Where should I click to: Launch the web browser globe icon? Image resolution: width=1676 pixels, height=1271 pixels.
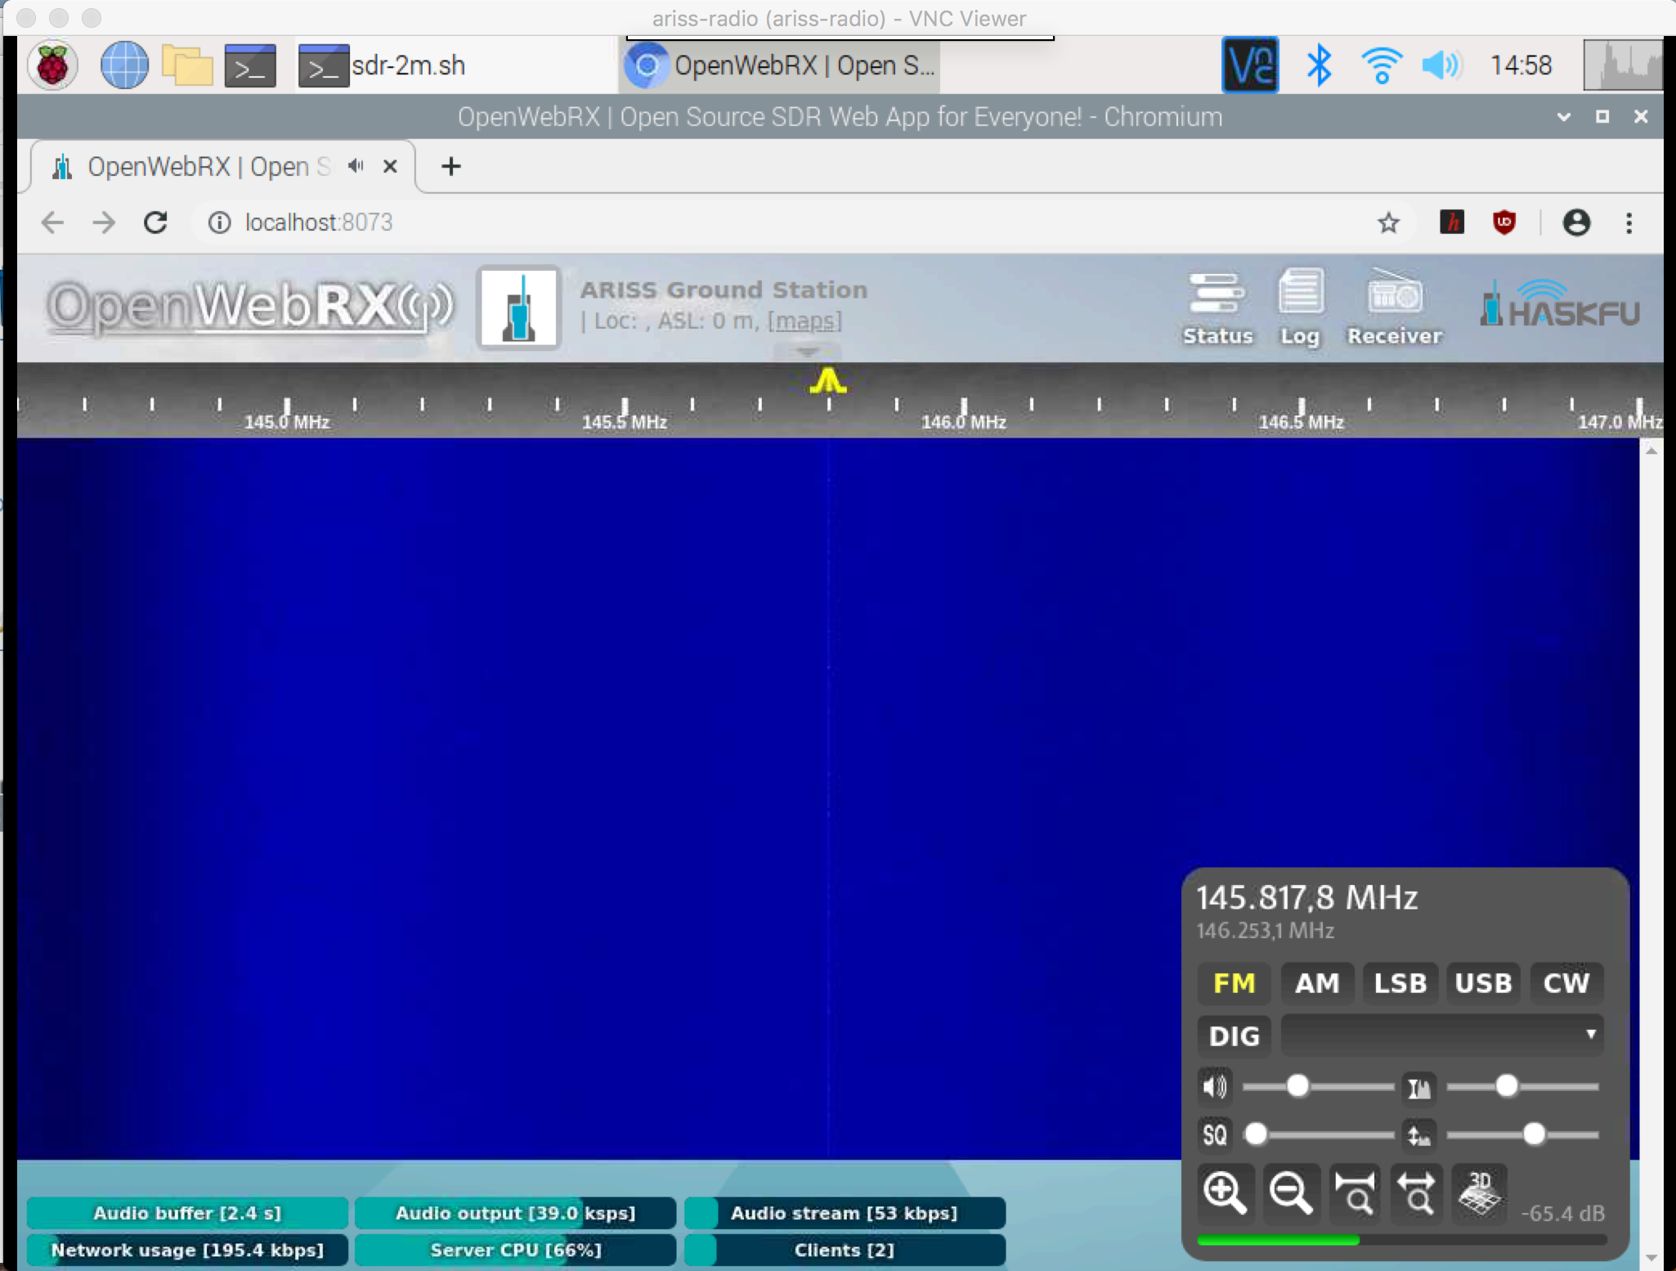[124, 65]
